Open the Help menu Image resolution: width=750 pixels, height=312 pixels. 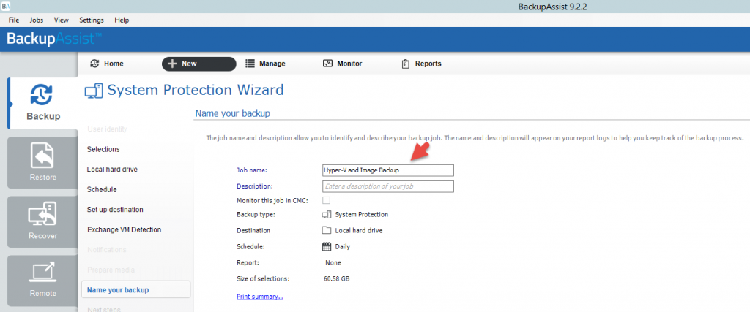(122, 20)
